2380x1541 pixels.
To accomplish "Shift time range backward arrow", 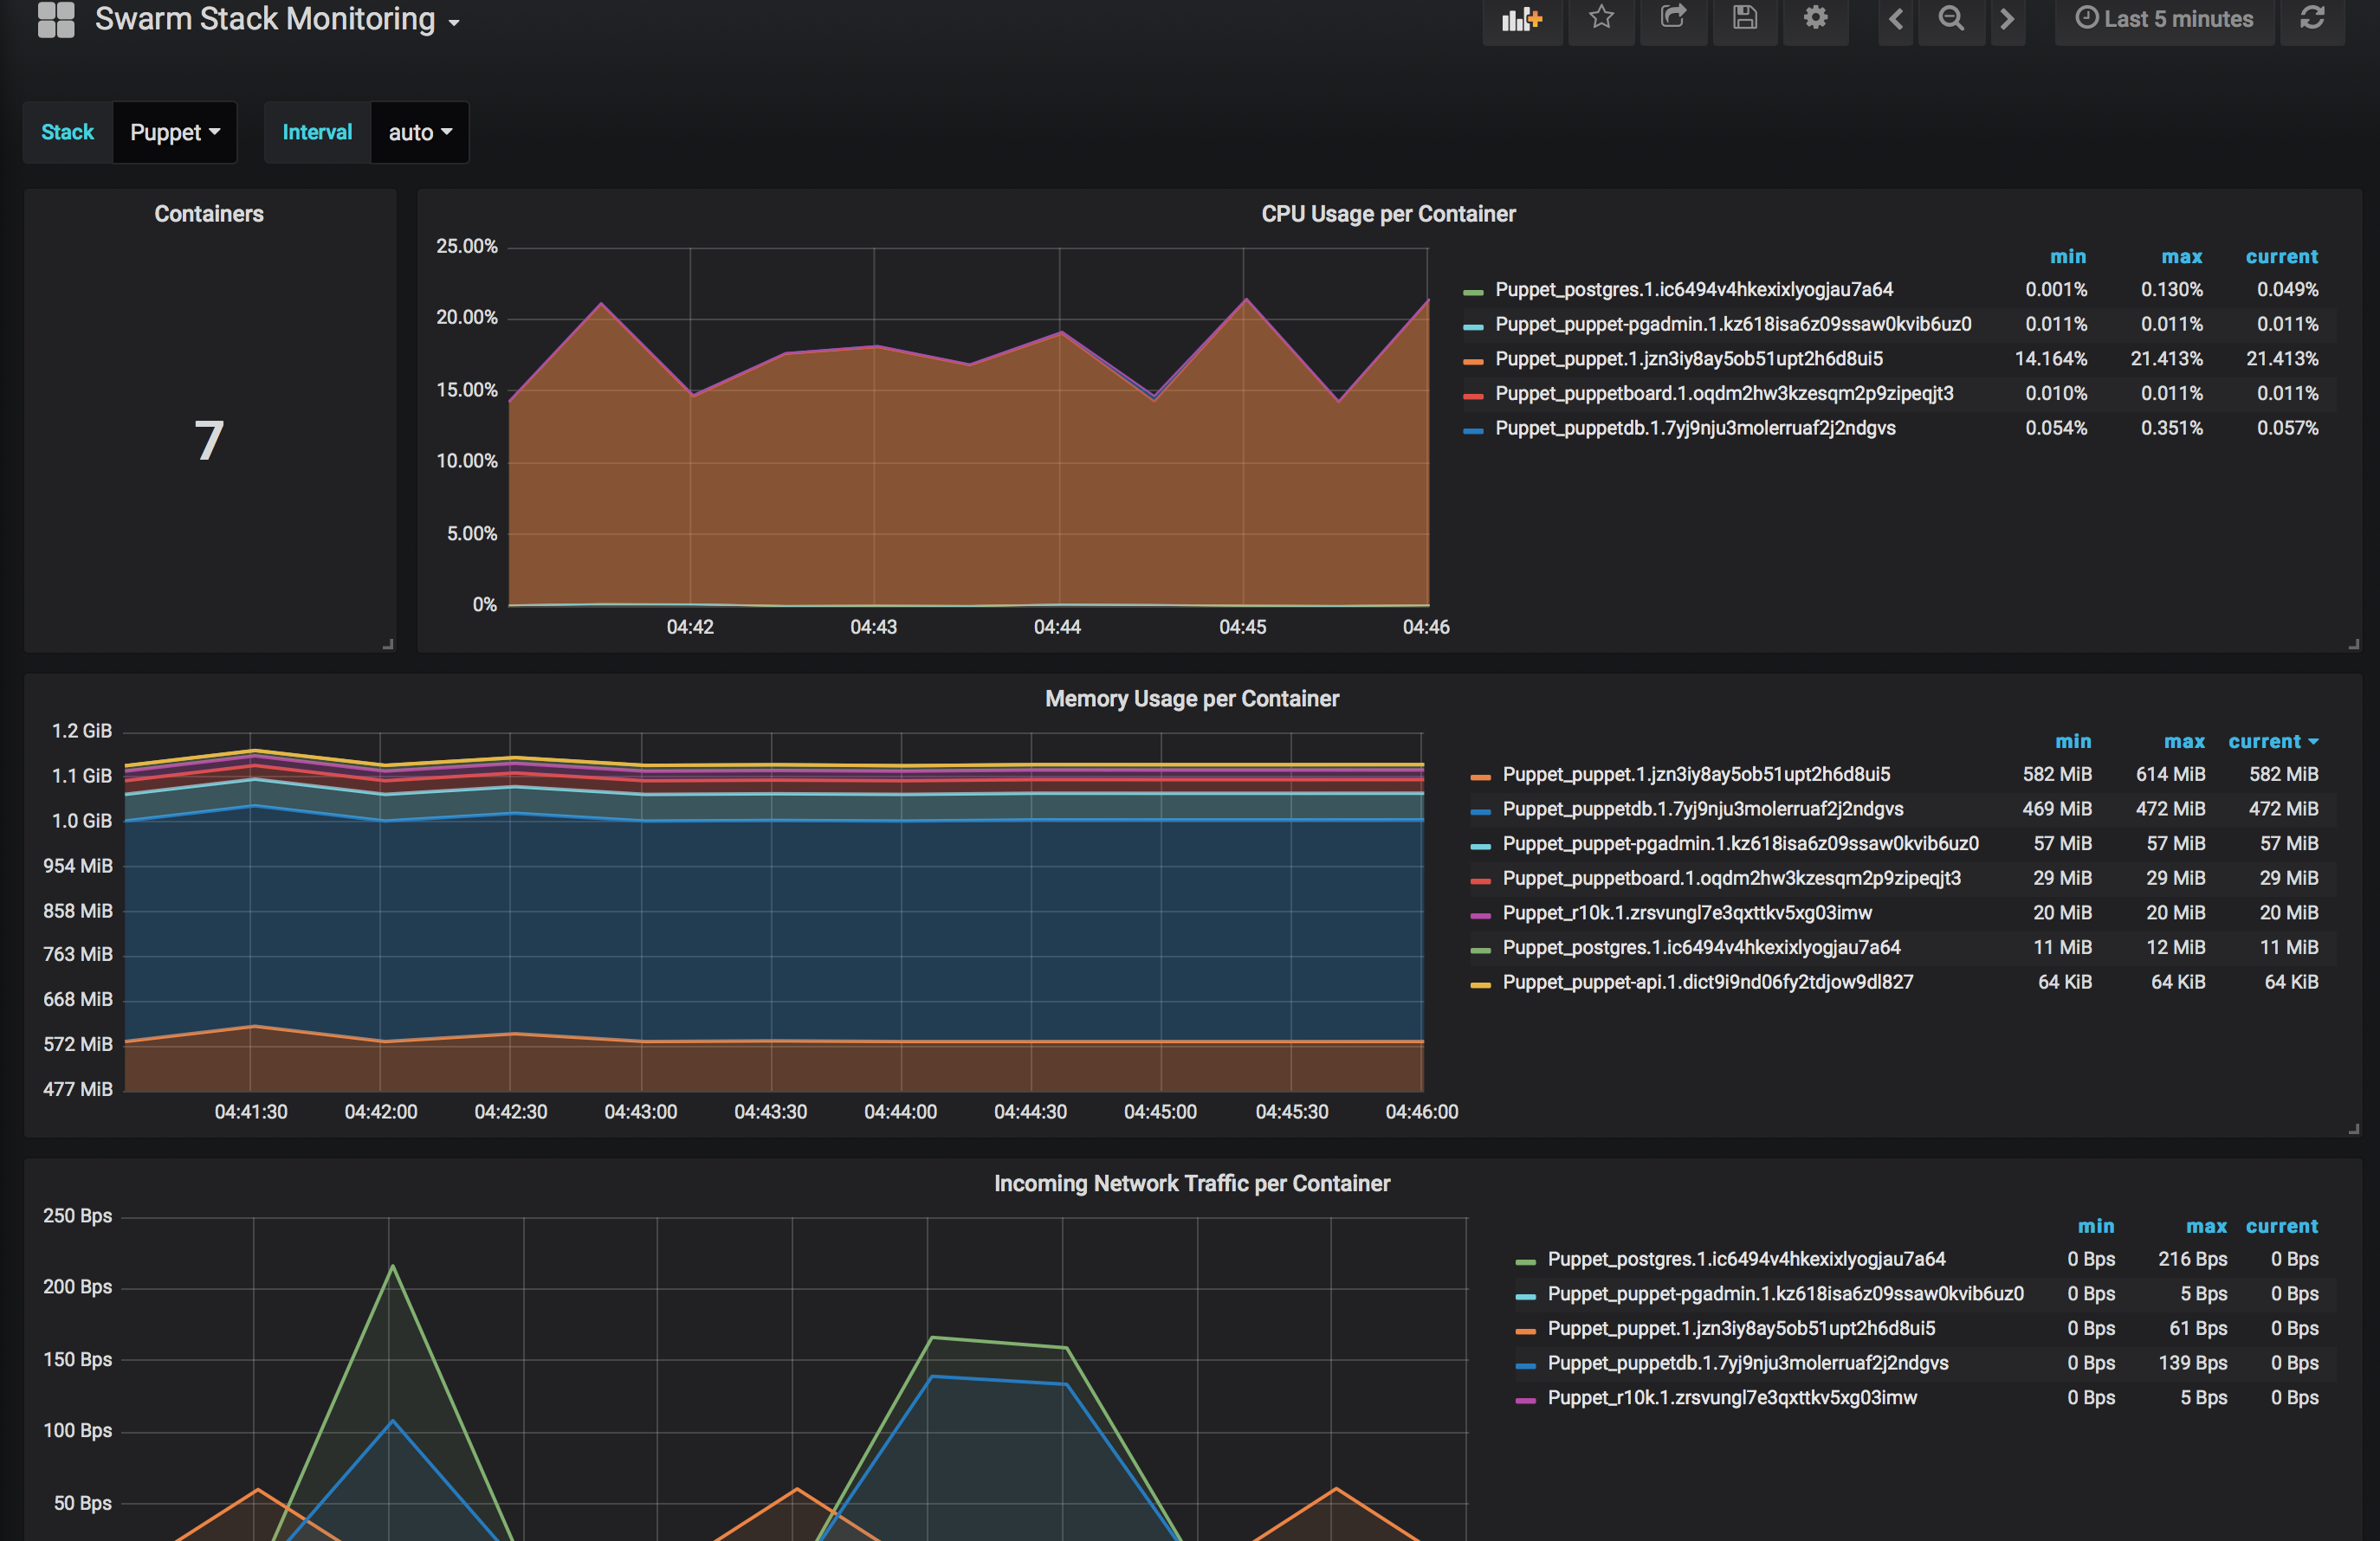I will pos(1895,19).
